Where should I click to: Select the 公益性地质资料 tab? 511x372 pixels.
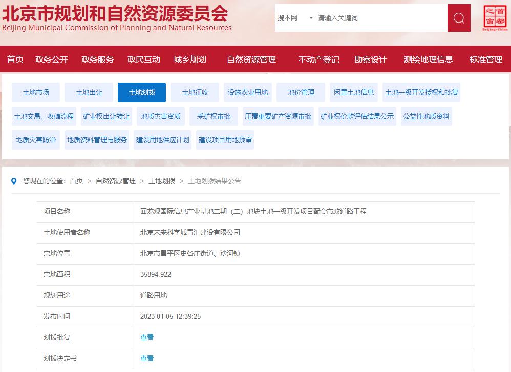[427, 116]
